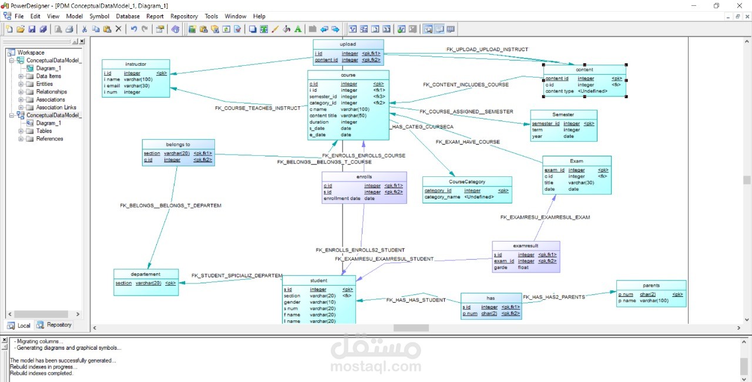Image resolution: width=752 pixels, height=382 pixels.
Task: Open the Repository menu
Action: pos(184,16)
